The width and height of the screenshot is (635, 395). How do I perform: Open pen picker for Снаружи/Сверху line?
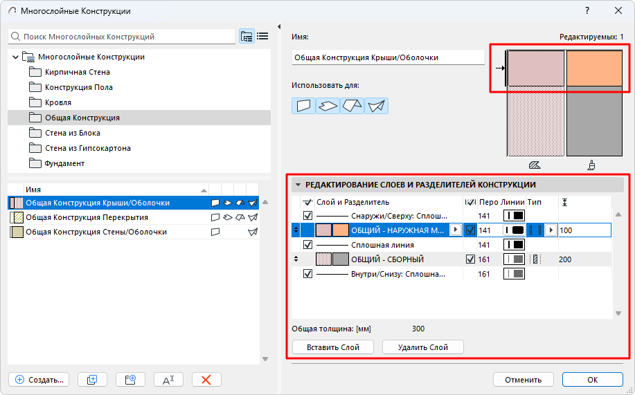click(x=514, y=216)
